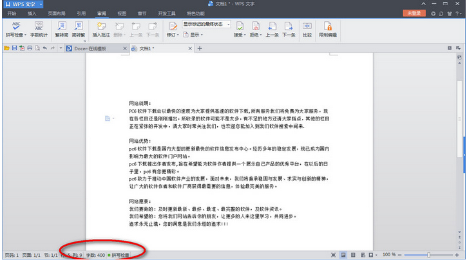467x262 pixels.
Task: Switch to the 视图 tab
Action: (x=122, y=14)
